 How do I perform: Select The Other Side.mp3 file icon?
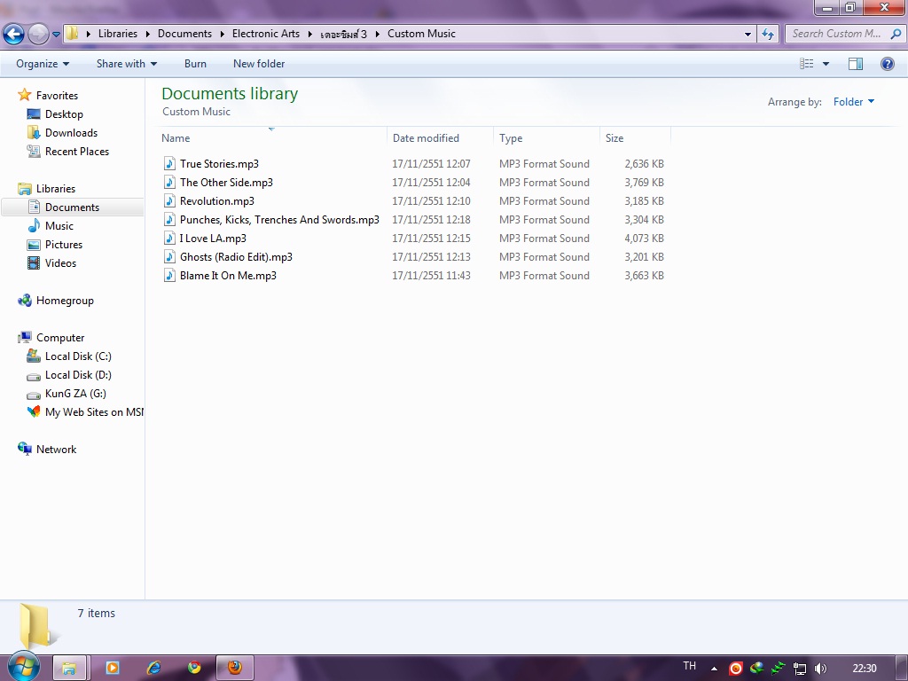(x=169, y=183)
